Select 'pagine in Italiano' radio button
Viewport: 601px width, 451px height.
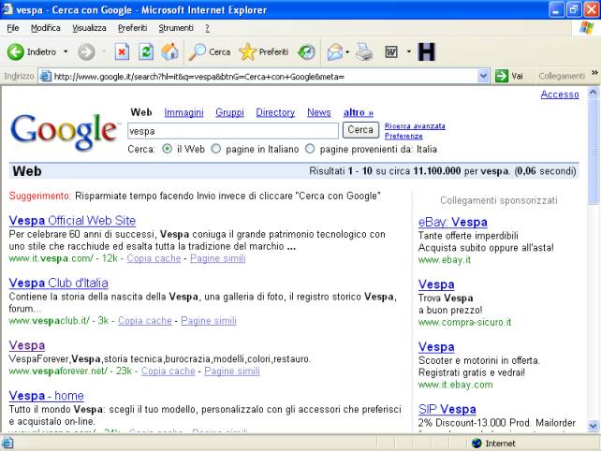click(x=216, y=149)
